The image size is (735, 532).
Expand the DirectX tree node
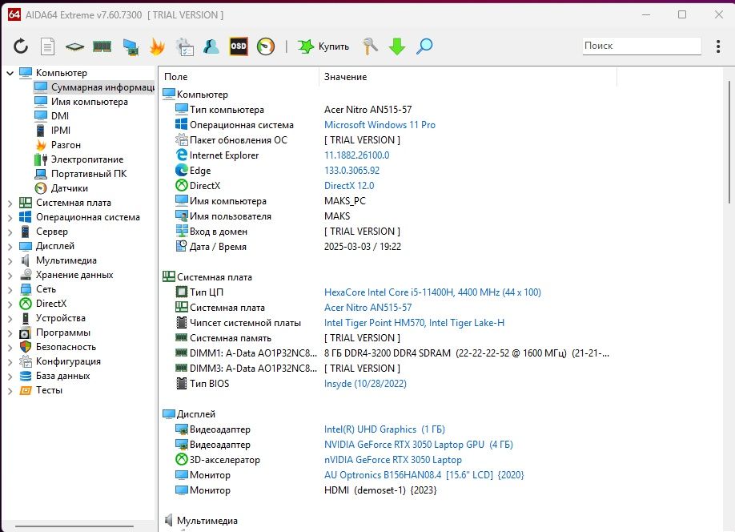(10, 304)
